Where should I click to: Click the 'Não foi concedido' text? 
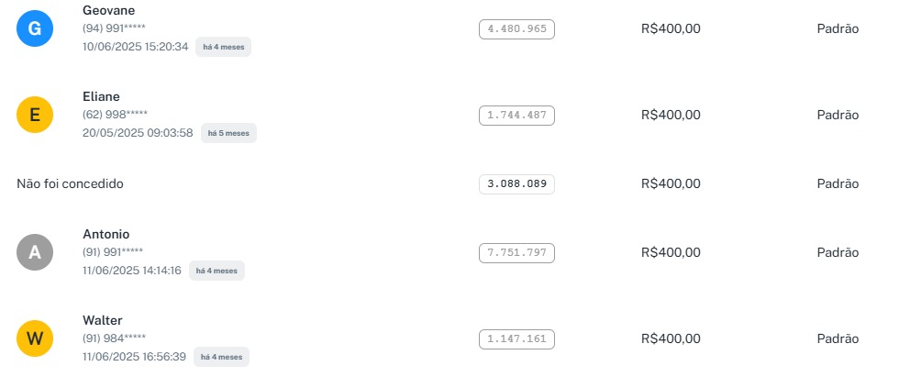(70, 183)
